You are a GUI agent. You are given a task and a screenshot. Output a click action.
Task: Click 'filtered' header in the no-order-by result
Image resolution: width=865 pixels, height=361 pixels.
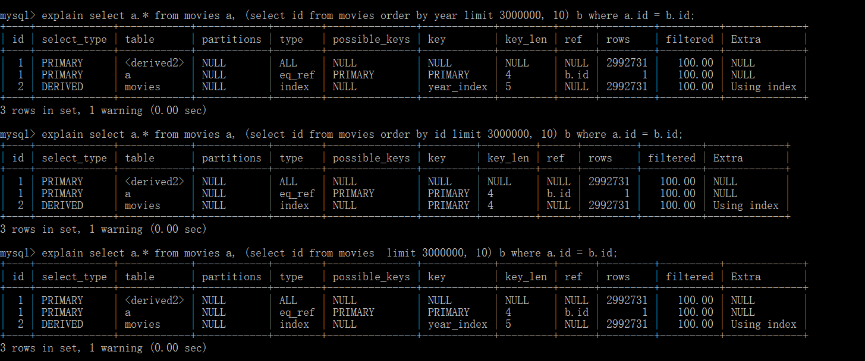pyautogui.click(x=690, y=277)
